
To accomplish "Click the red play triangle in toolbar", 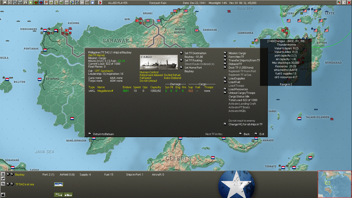I will (x=100, y=2).
